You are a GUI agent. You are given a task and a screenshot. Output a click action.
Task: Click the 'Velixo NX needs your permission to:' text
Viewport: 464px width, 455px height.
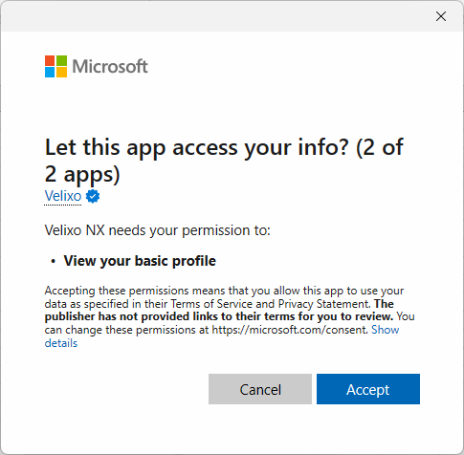tap(157, 230)
